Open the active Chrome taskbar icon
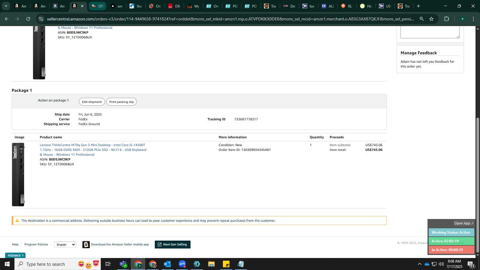 coord(138,264)
